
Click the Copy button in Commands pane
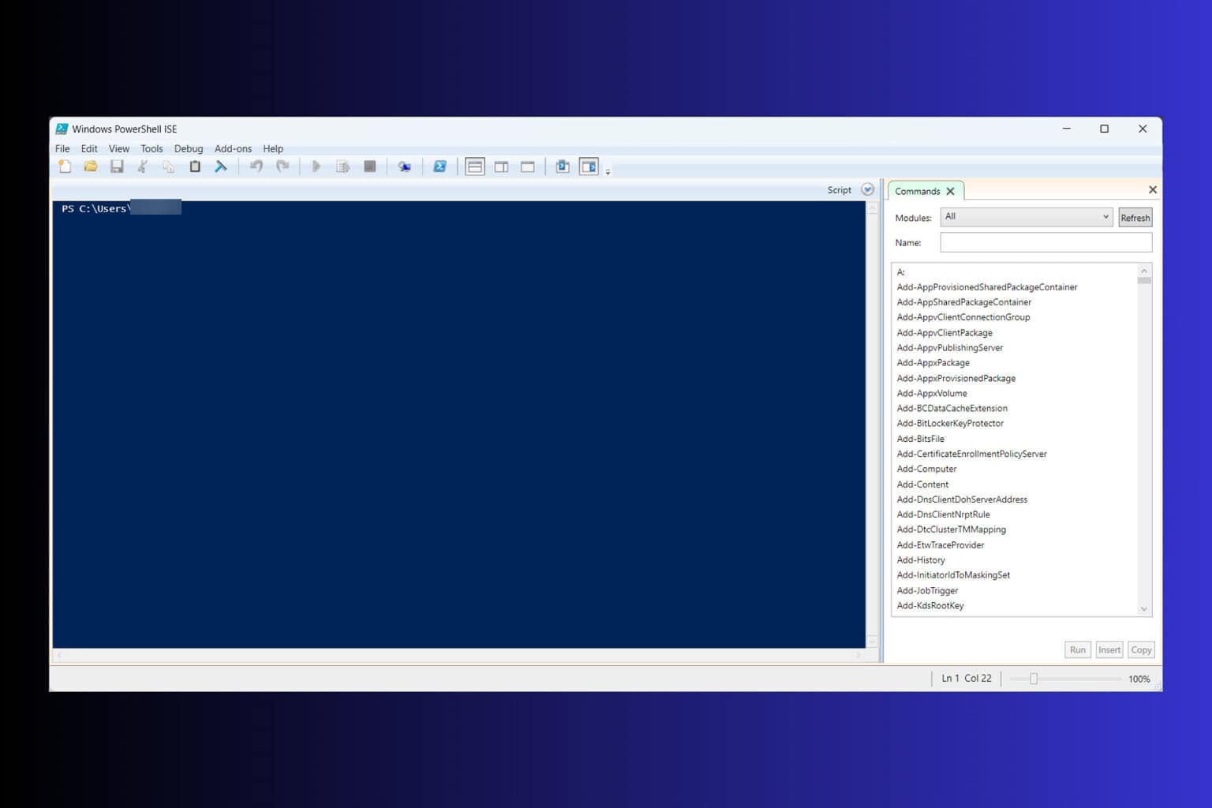pyautogui.click(x=1141, y=649)
